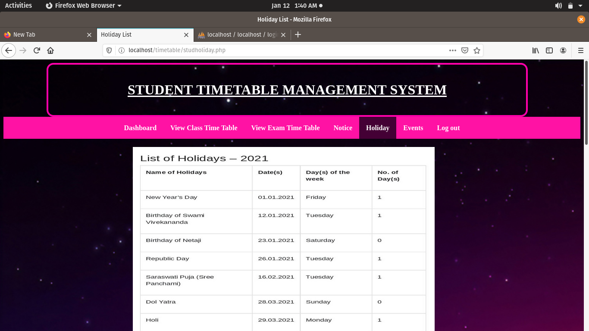Toggle the volume icon in system tray
This screenshot has width=589, height=331.
pyautogui.click(x=558, y=5)
